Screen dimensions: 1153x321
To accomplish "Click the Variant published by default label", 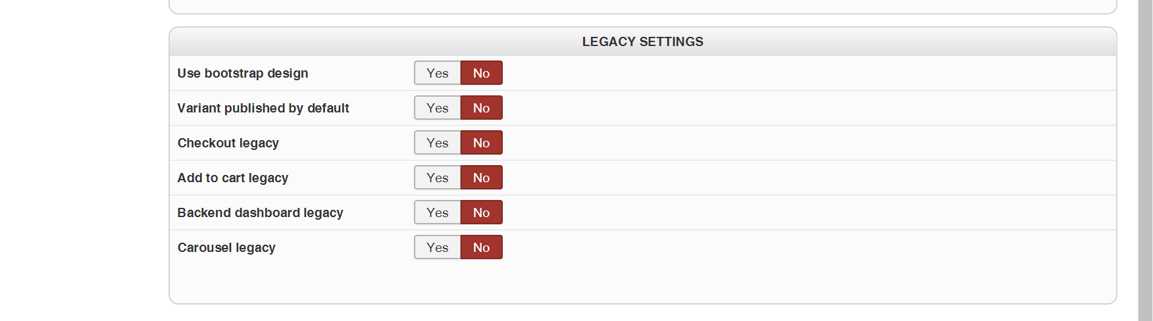I will coord(263,108).
